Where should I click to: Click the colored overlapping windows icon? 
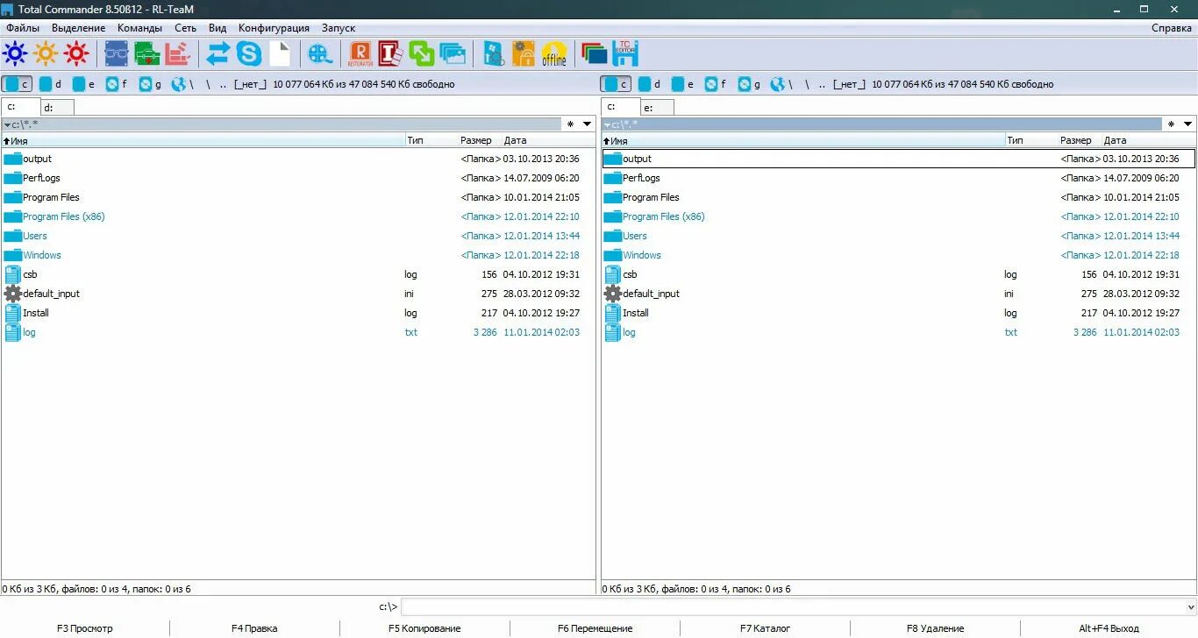[595, 54]
